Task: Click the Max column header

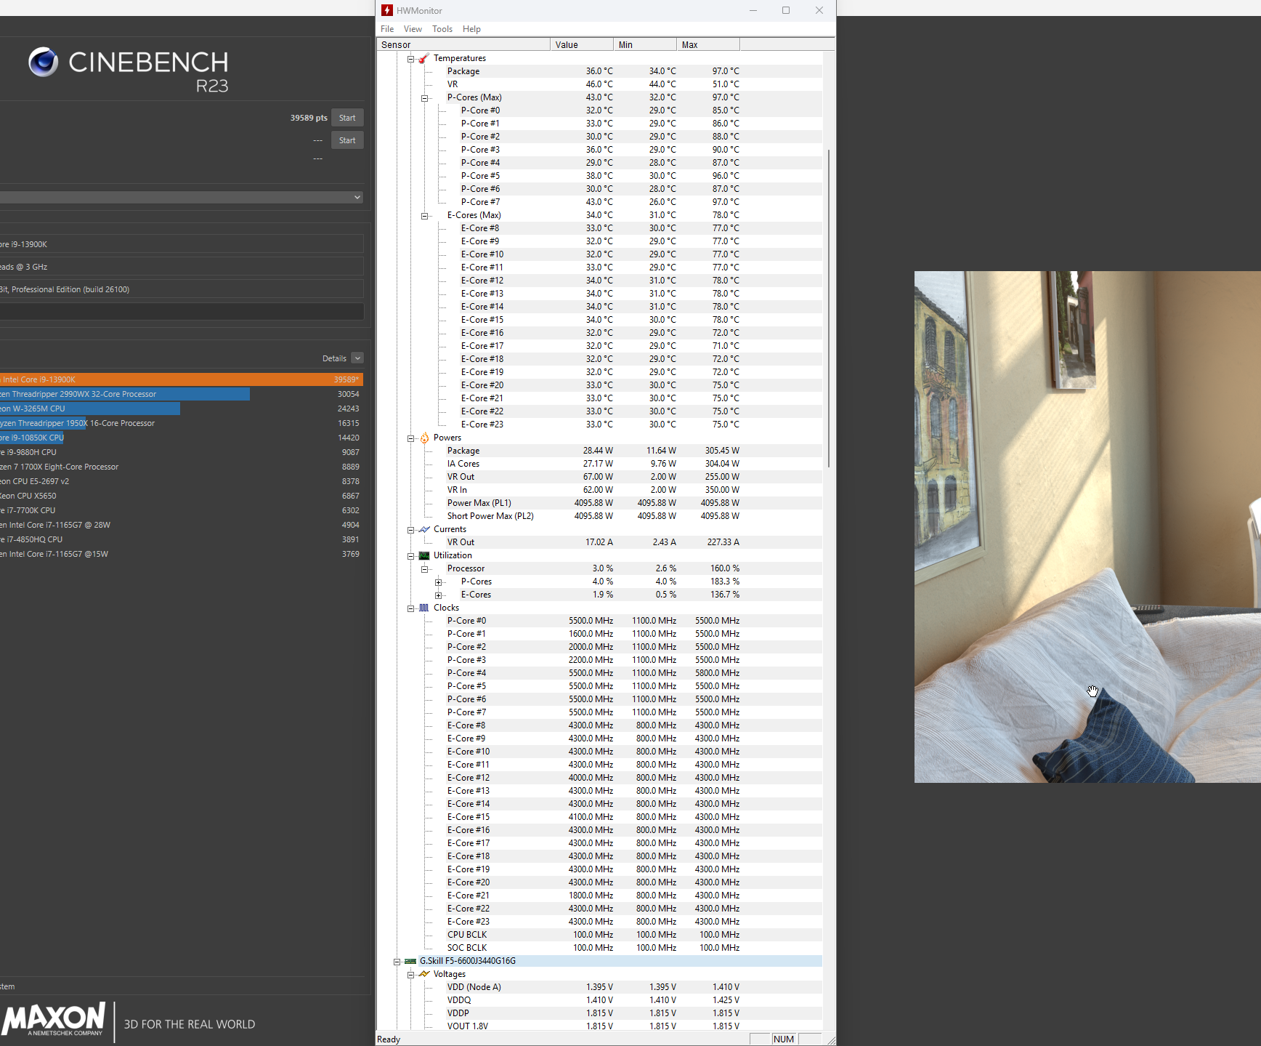Action: [708, 44]
